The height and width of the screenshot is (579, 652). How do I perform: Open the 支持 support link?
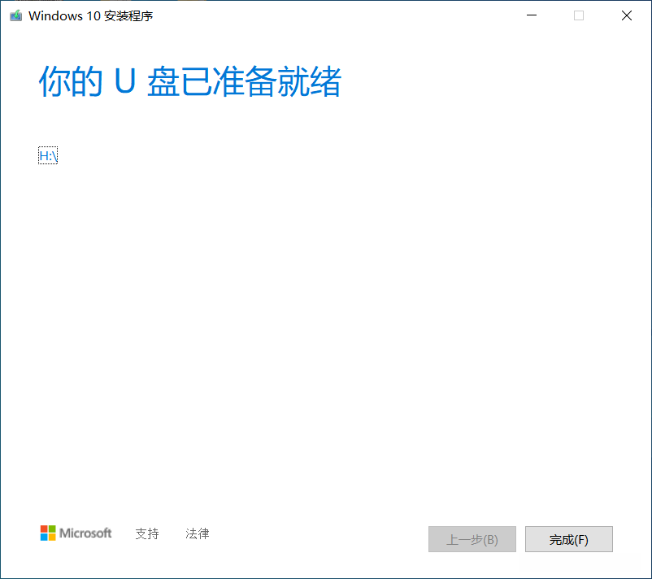point(147,533)
